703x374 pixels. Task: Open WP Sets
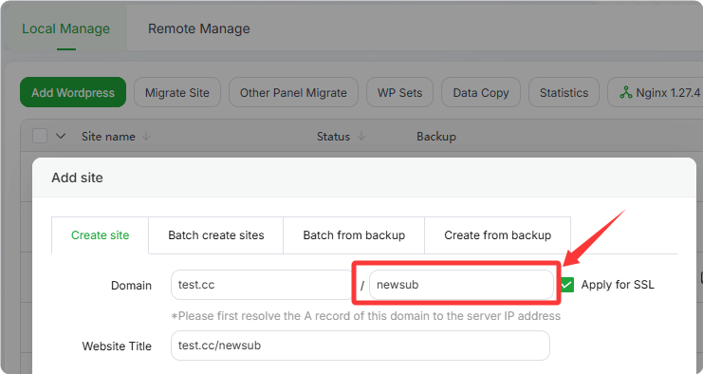pyautogui.click(x=400, y=92)
